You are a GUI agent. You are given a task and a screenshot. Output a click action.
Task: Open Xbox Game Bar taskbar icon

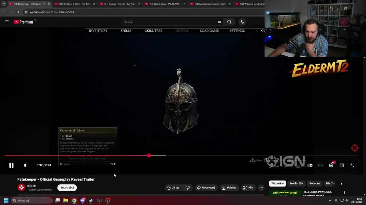99,200
